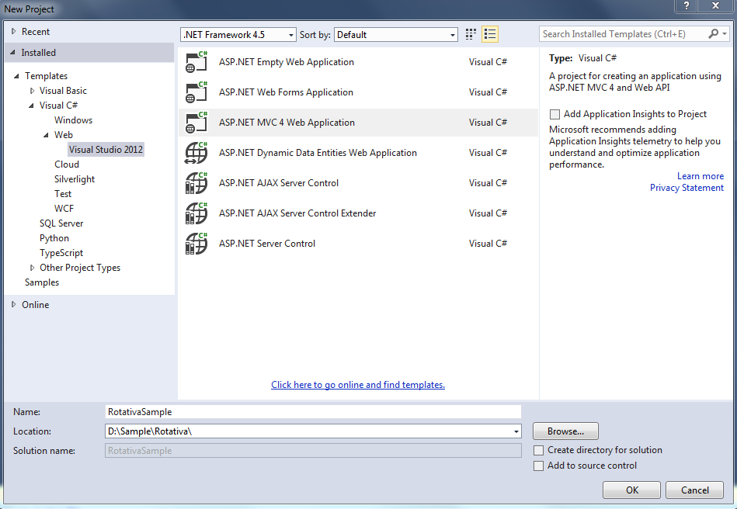
Task: Close the New Project dialog
Action: [715, 5]
